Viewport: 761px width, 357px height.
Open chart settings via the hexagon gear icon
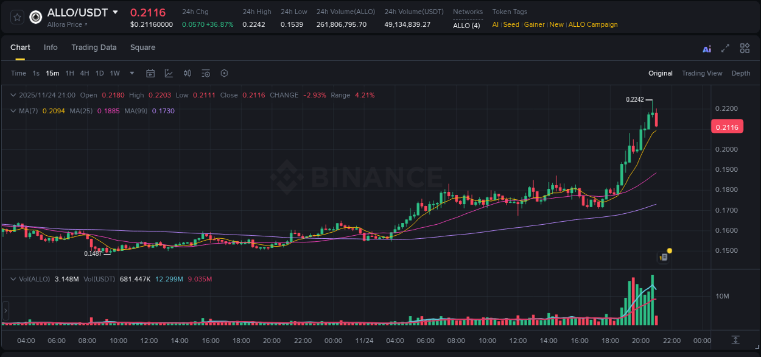click(x=224, y=72)
